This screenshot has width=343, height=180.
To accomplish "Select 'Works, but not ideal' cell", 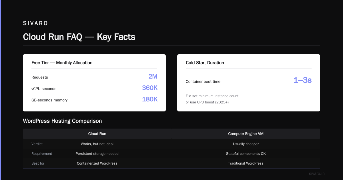I will [x=97, y=144].
